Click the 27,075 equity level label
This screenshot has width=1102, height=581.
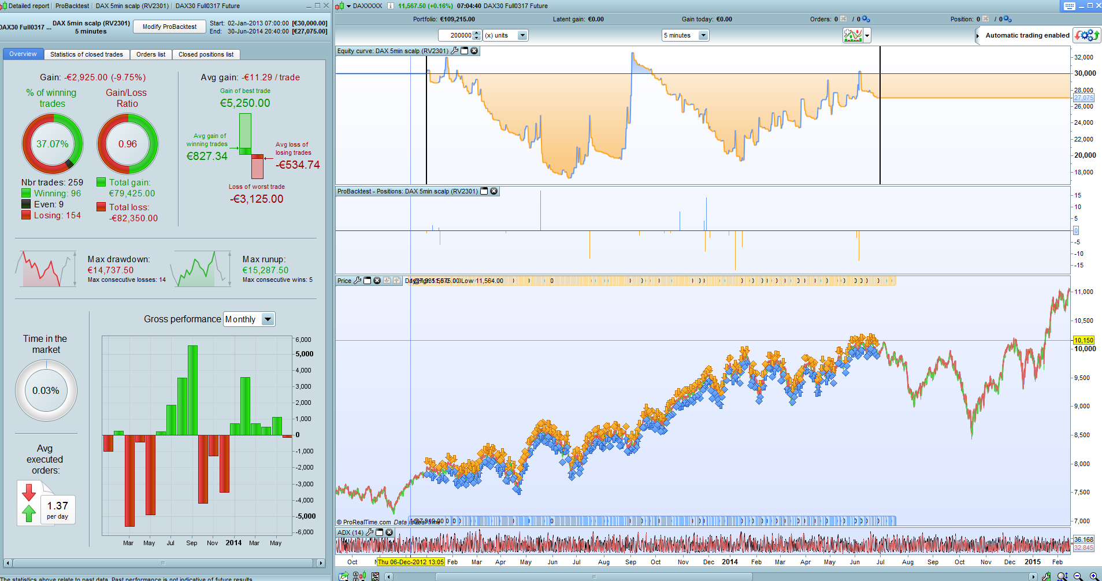(x=1084, y=98)
